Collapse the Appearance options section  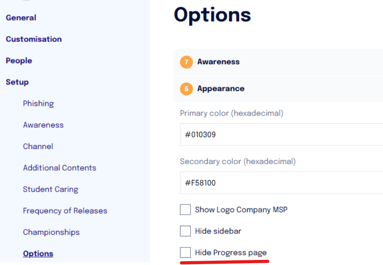tap(278, 89)
